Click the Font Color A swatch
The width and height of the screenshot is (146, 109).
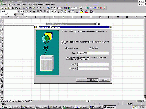click(x=86, y=12)
